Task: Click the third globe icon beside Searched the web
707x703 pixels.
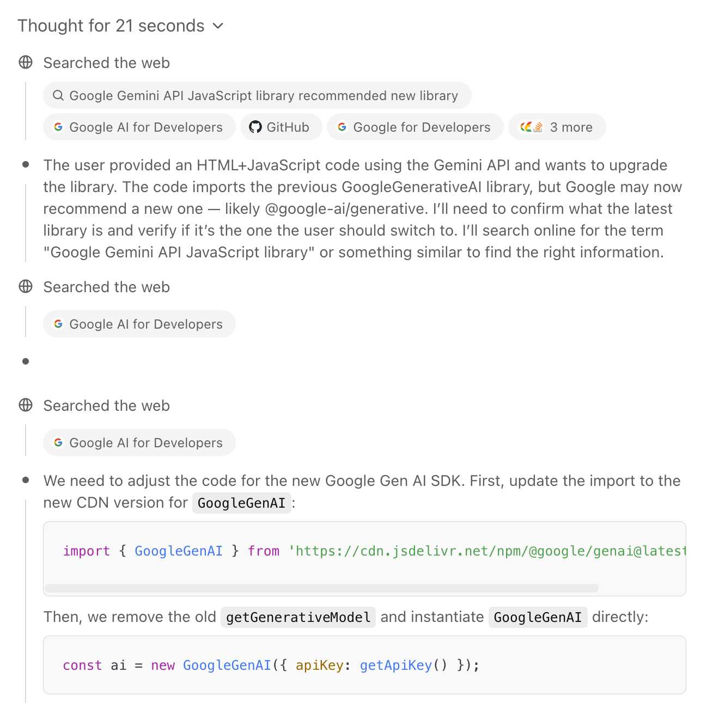Action: (26, 405)
